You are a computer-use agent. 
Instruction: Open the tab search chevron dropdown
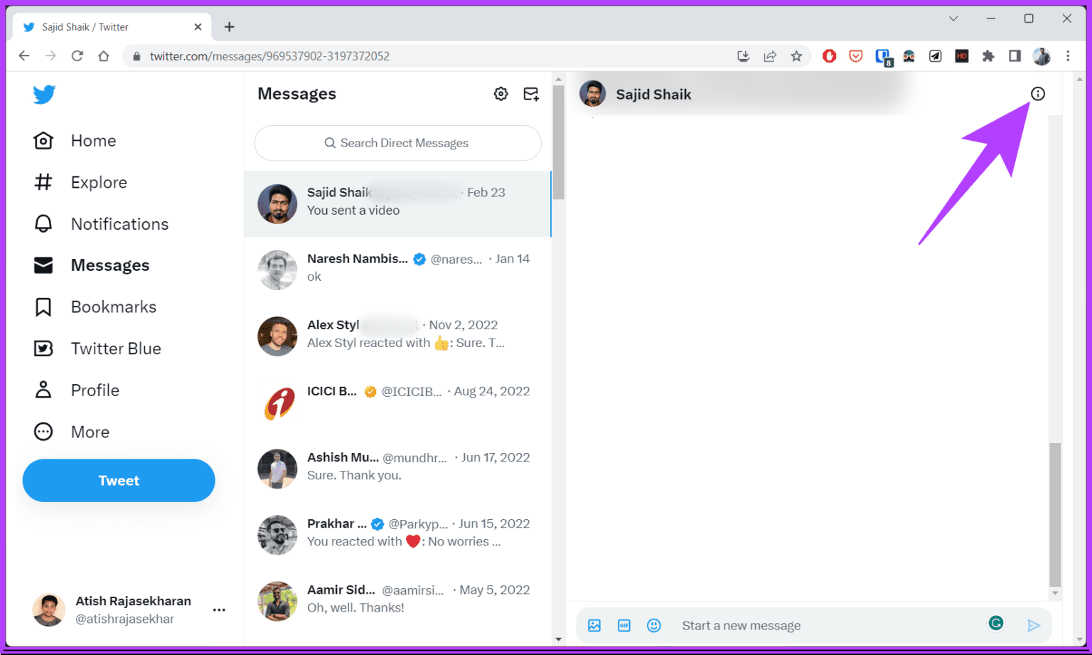[x=953, y=18]
